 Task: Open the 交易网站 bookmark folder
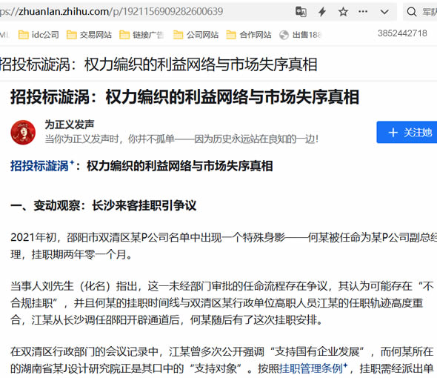coord(89,35)
